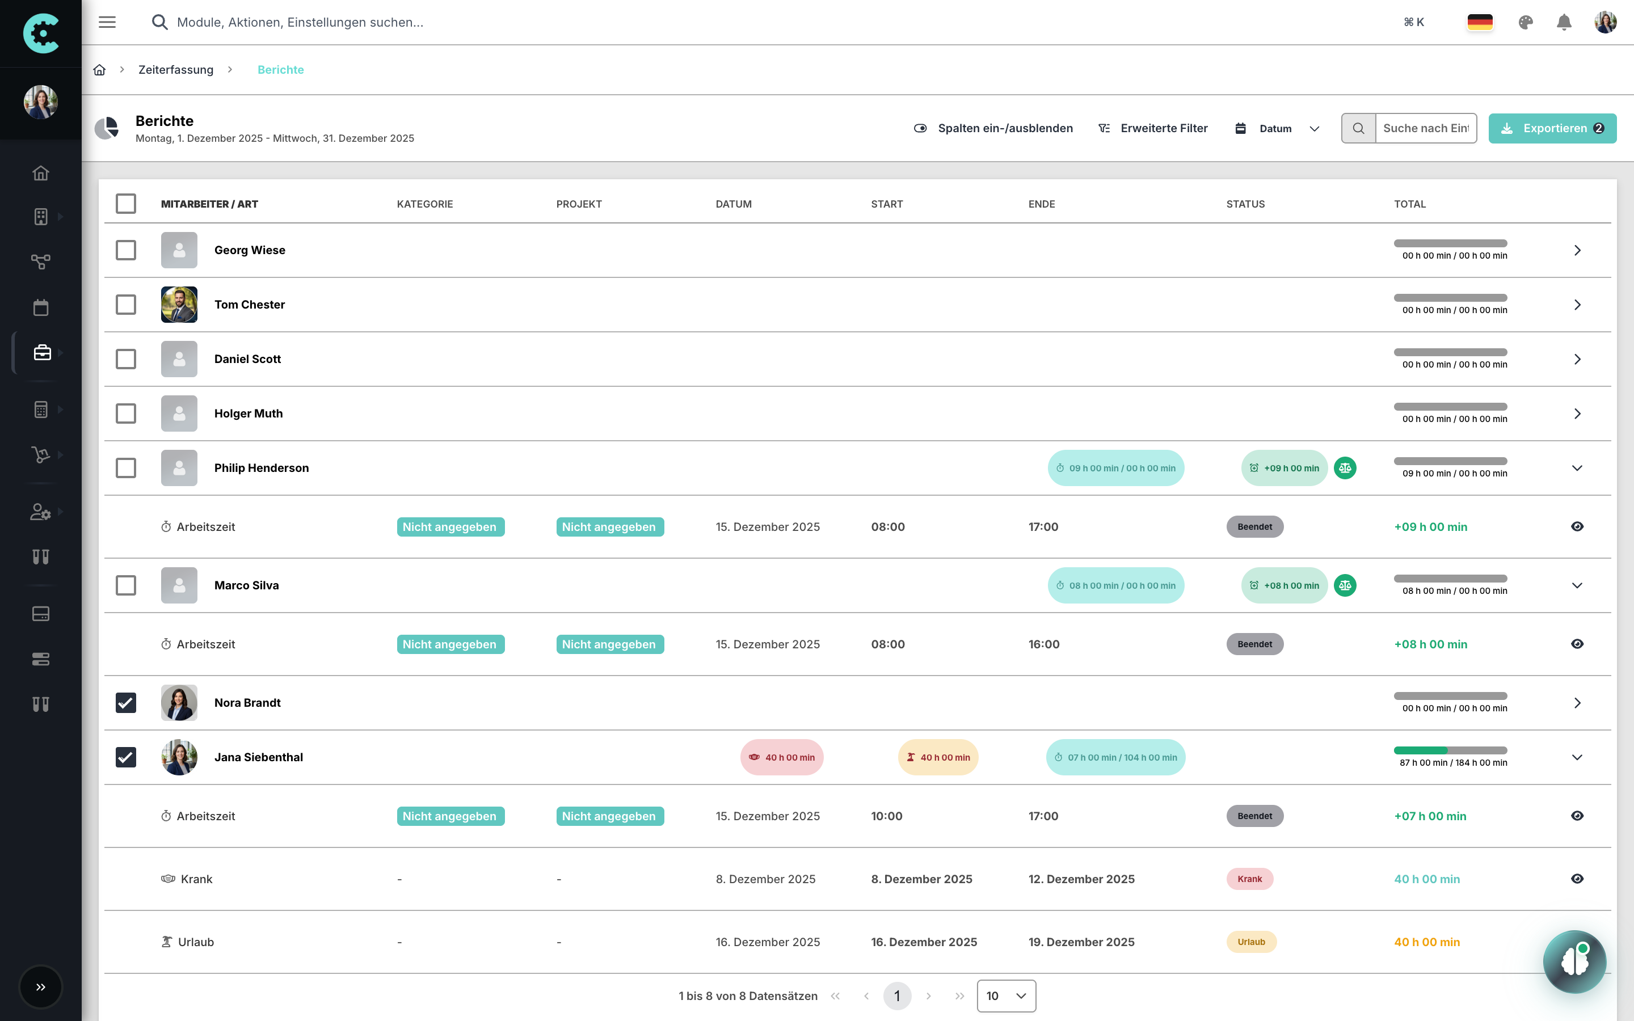1634x1021 pixels.
Task: Click the balance scale icon for Philip Henderson
Action: pyautogui.click(x=1345, y=468)
